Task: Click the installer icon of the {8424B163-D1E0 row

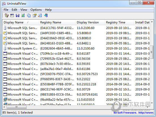Action: (5, 43)
